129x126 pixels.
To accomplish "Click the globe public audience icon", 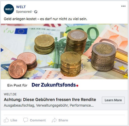I will coord(36,12).
